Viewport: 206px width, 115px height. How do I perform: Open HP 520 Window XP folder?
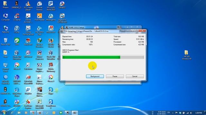click(x=187, y=55)
